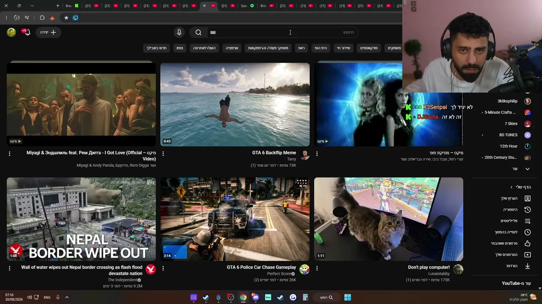Select the משחקי פעולה והרפתקאות chip
This screenshot has height=304, width=542.
pyautogui.click(x=268, y=48)
